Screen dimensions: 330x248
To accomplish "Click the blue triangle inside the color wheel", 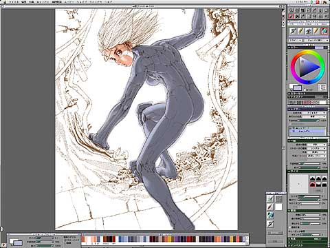I will [309, 67].
